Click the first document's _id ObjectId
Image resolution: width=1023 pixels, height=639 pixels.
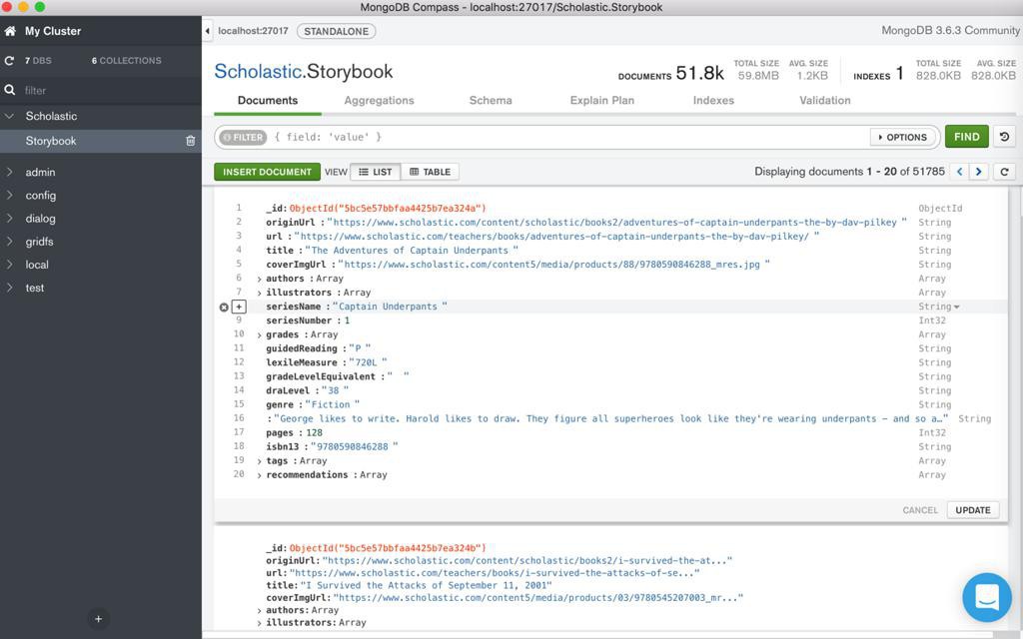pyautogui.click(x=388, y=209)
